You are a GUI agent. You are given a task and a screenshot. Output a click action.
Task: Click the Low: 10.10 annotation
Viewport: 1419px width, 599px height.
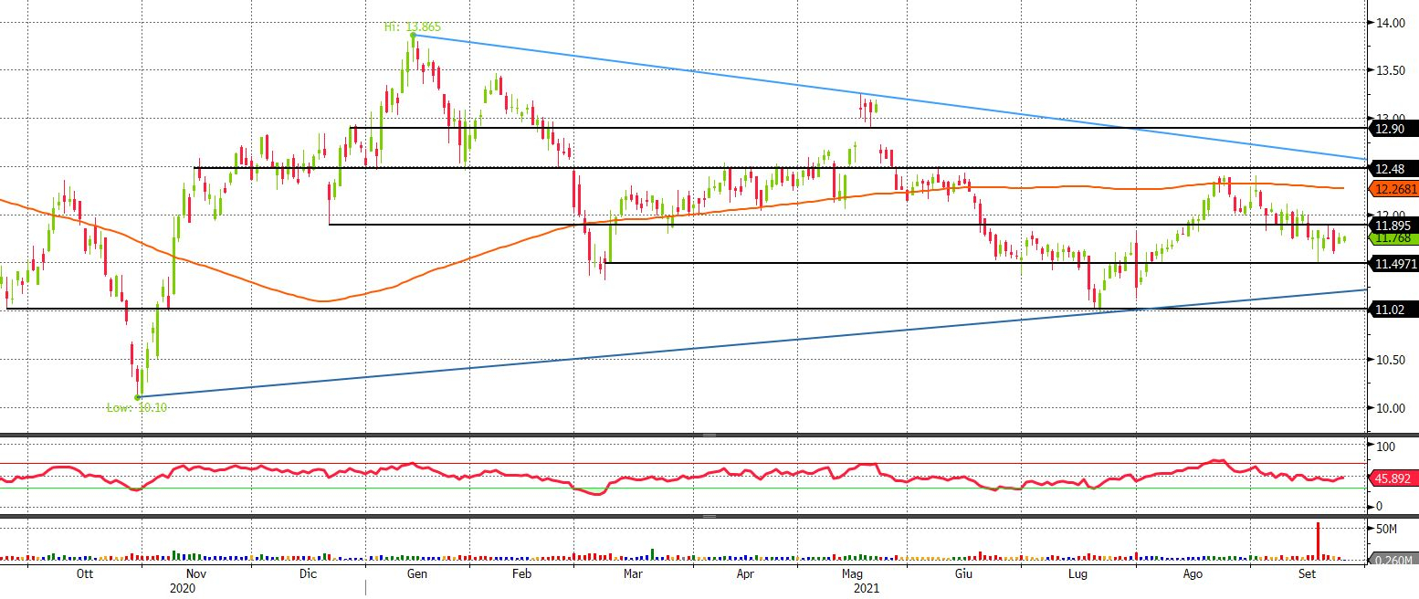point(137,408)
